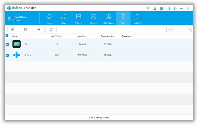Sort by App Version column header
The height and width of the screenshot is (125, 198).
coord(57,36)
